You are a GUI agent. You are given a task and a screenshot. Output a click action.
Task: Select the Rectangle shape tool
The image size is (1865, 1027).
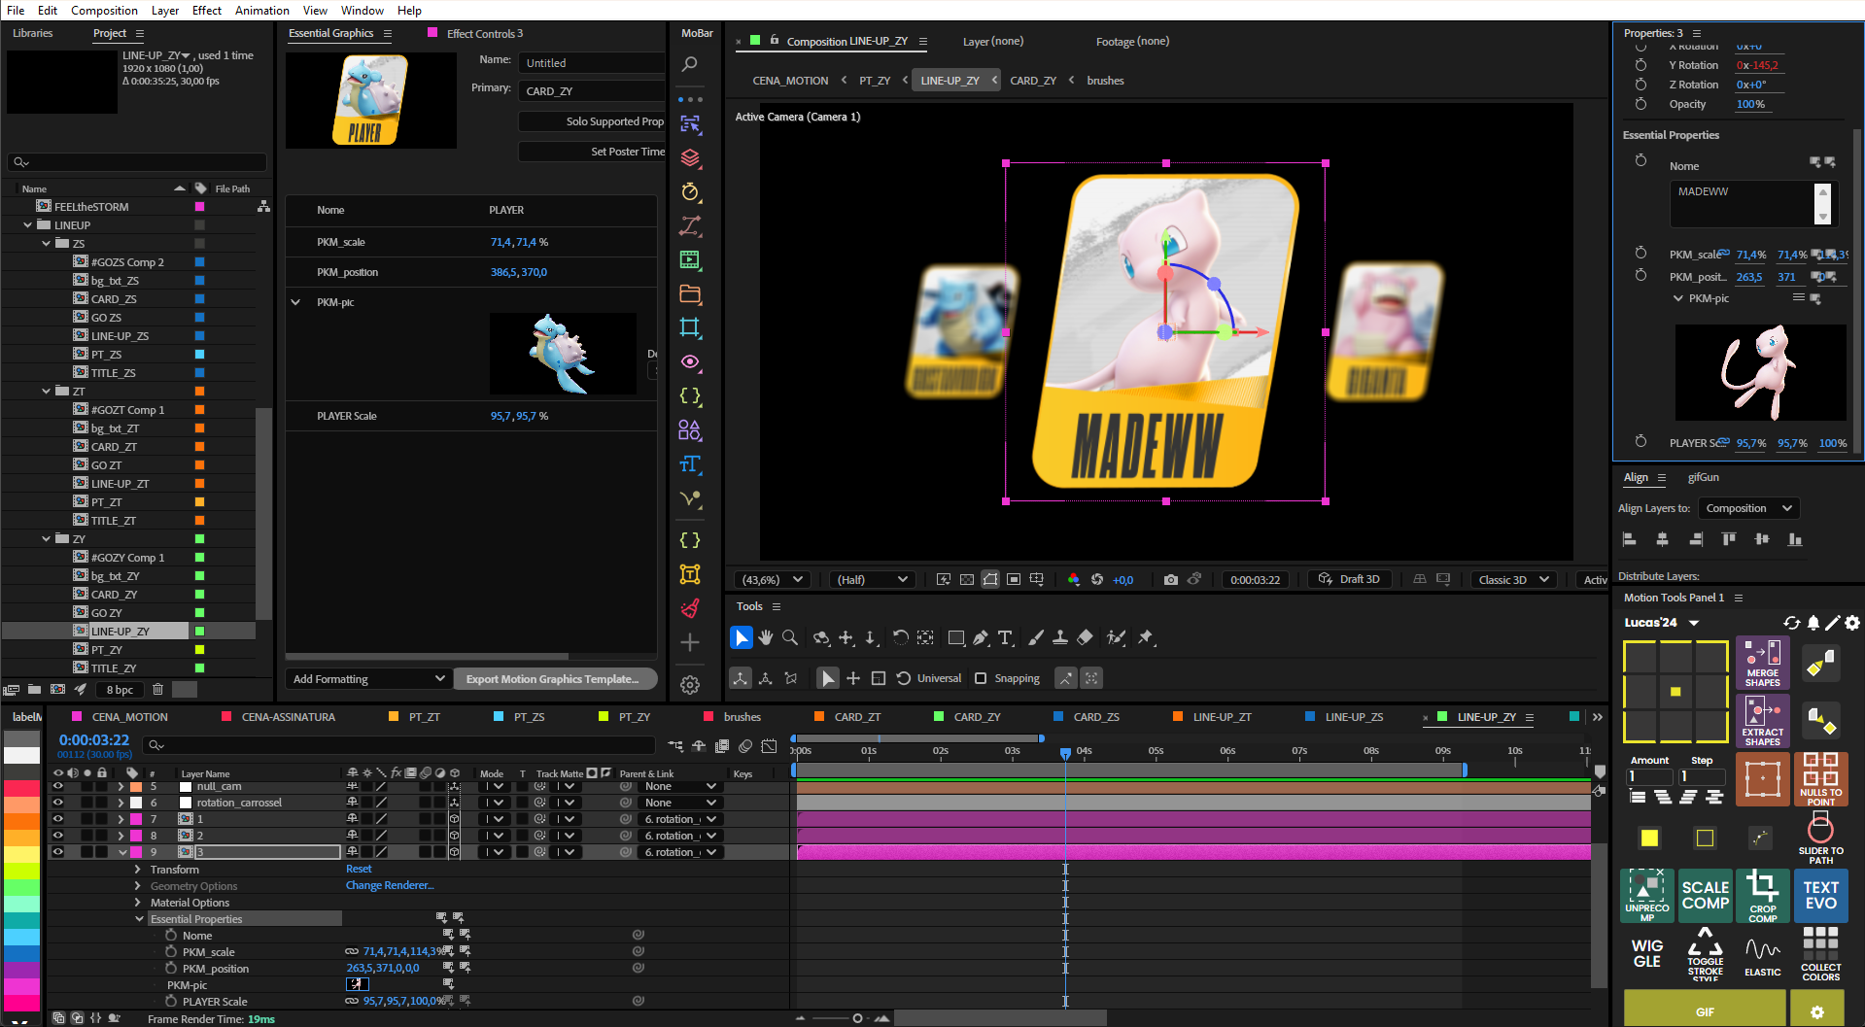(956, 637)
